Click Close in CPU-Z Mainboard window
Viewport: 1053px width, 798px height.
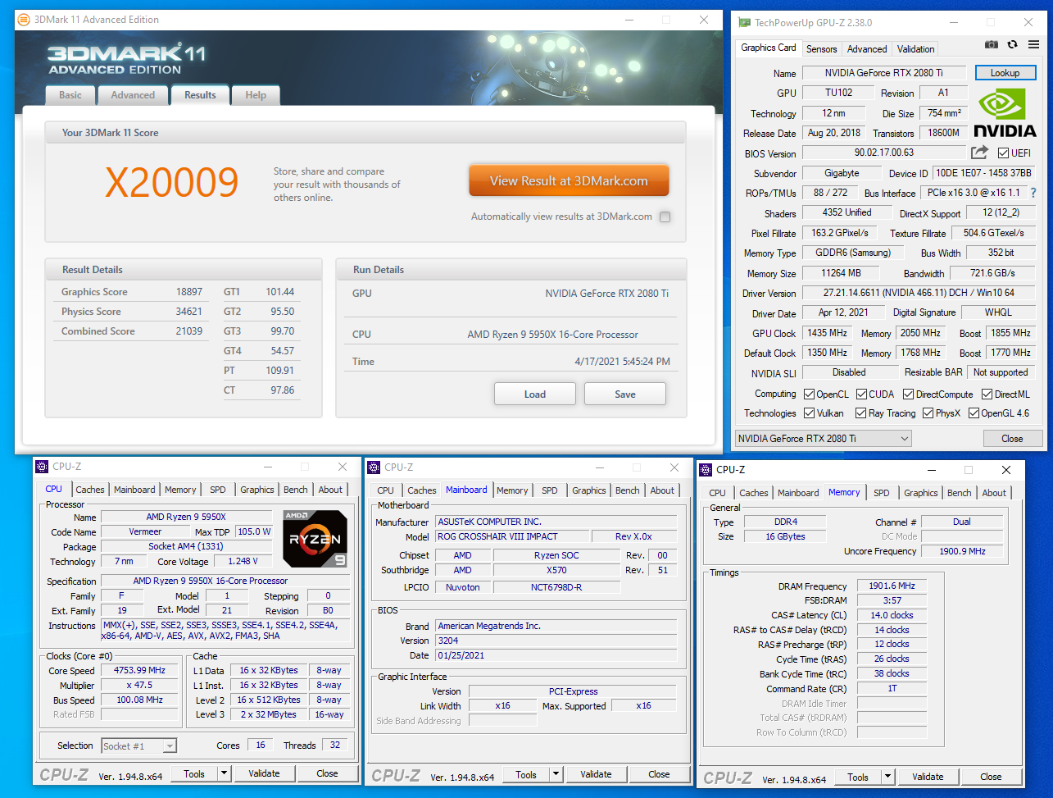coord(659,774)
